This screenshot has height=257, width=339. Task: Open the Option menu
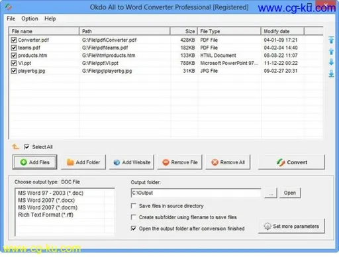click(x=30, y=19)
